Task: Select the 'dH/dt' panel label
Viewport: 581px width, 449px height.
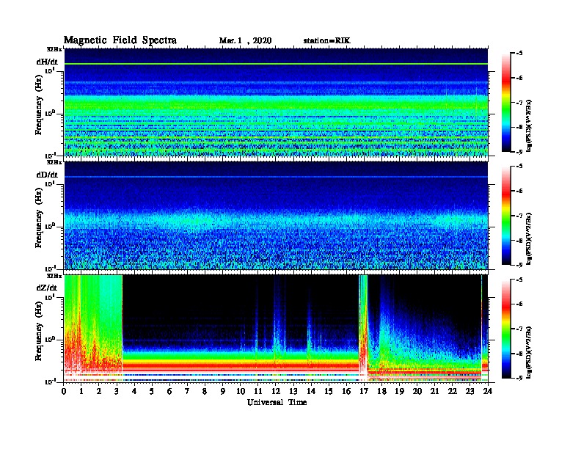Action: [47, 62]
